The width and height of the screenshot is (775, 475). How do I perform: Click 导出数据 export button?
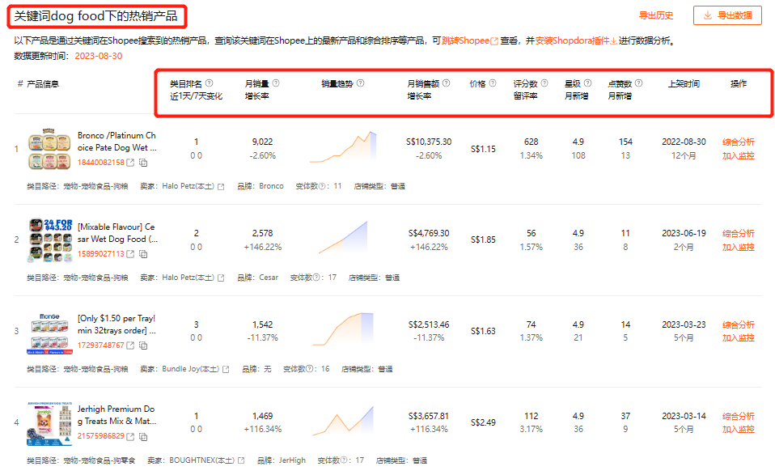tap(727, 15)
